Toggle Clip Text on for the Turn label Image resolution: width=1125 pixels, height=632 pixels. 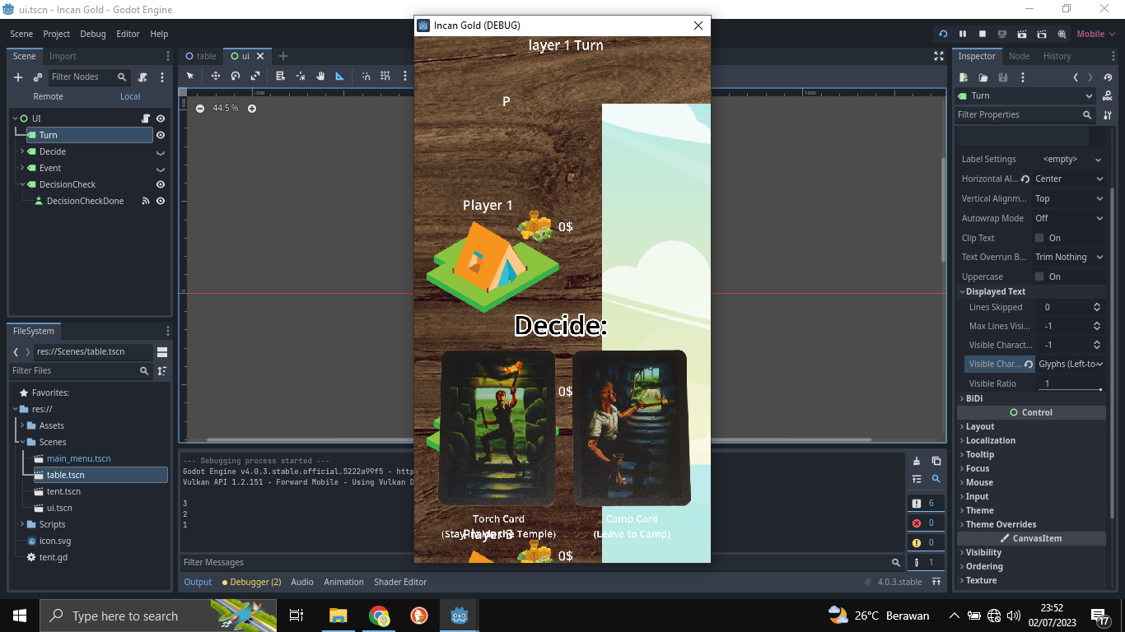pyautogui.click(x=1039, y=237)
